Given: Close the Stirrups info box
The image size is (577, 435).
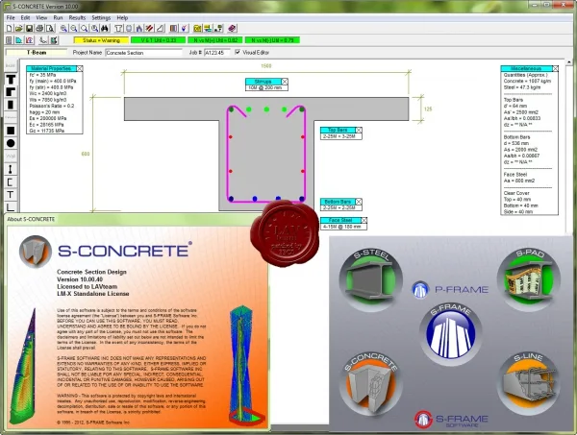Looking at the screenshot, I should pyautogui.click(x=285, y=82).
